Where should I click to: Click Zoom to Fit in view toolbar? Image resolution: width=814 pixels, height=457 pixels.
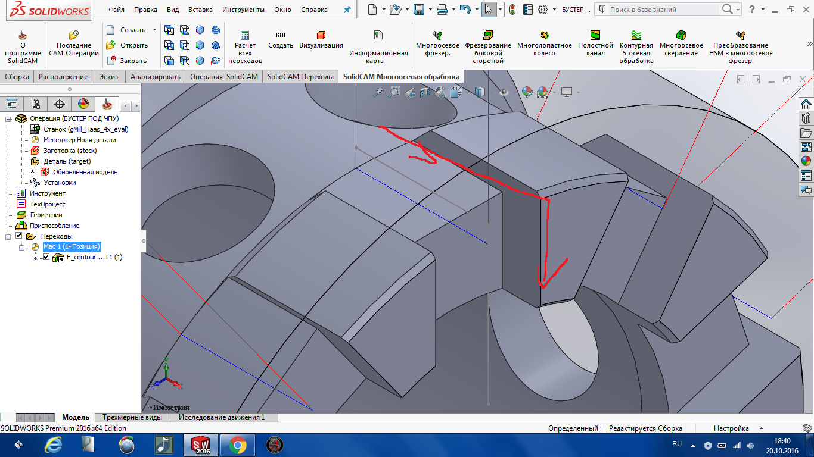coord(378,92)
